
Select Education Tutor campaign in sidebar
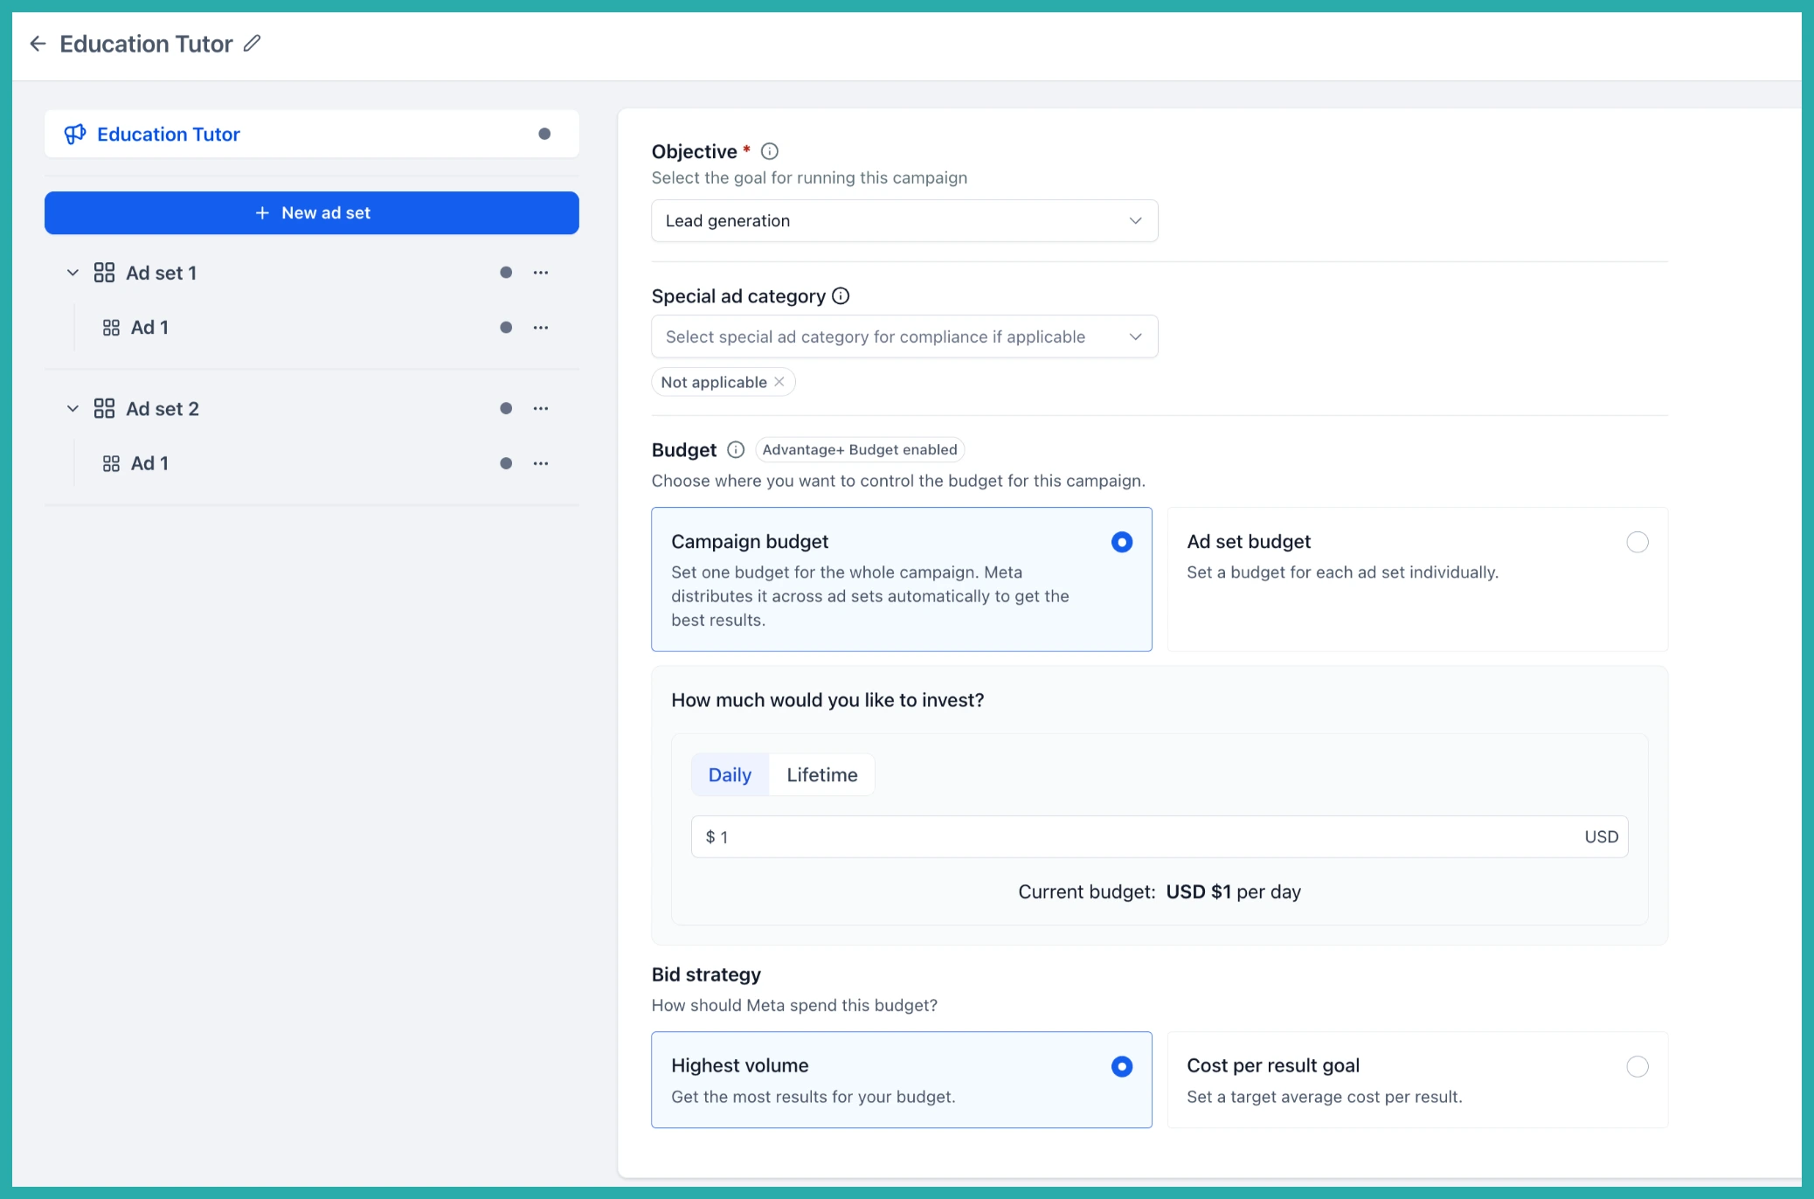click(312, 134)
